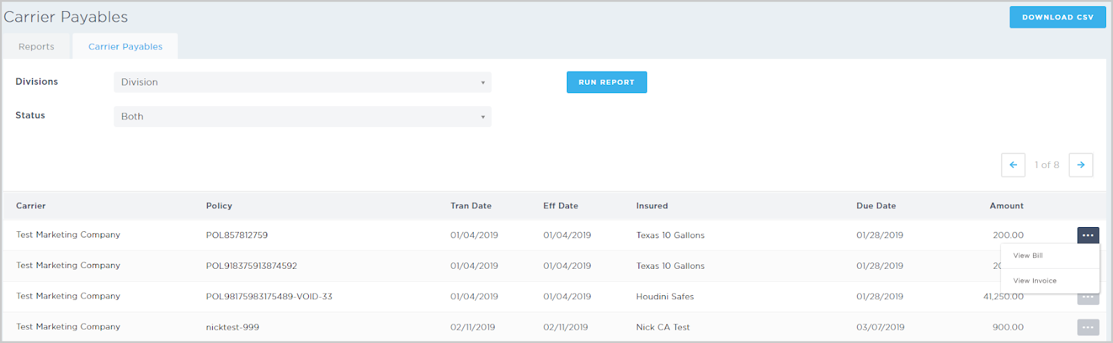Click the Houdini Safes insured entry
1113x343 pixels.
coord(665,296)
